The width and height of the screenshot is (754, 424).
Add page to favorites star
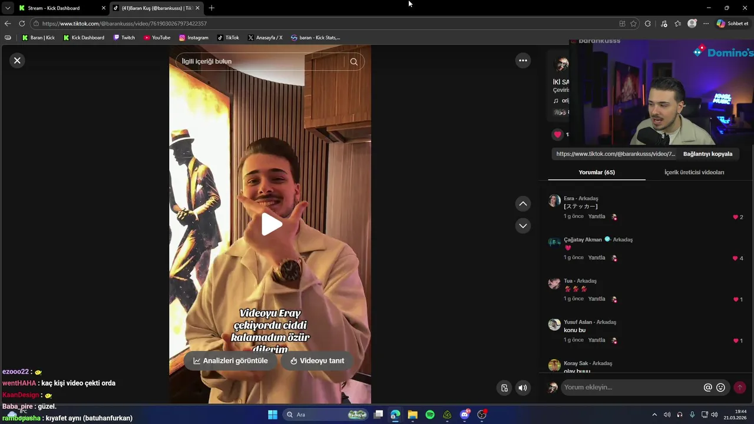(x=633, y=24)
